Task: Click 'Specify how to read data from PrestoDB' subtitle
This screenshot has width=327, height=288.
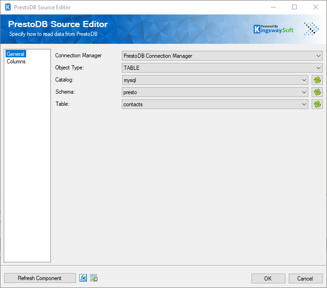Action: coord(53,34)
